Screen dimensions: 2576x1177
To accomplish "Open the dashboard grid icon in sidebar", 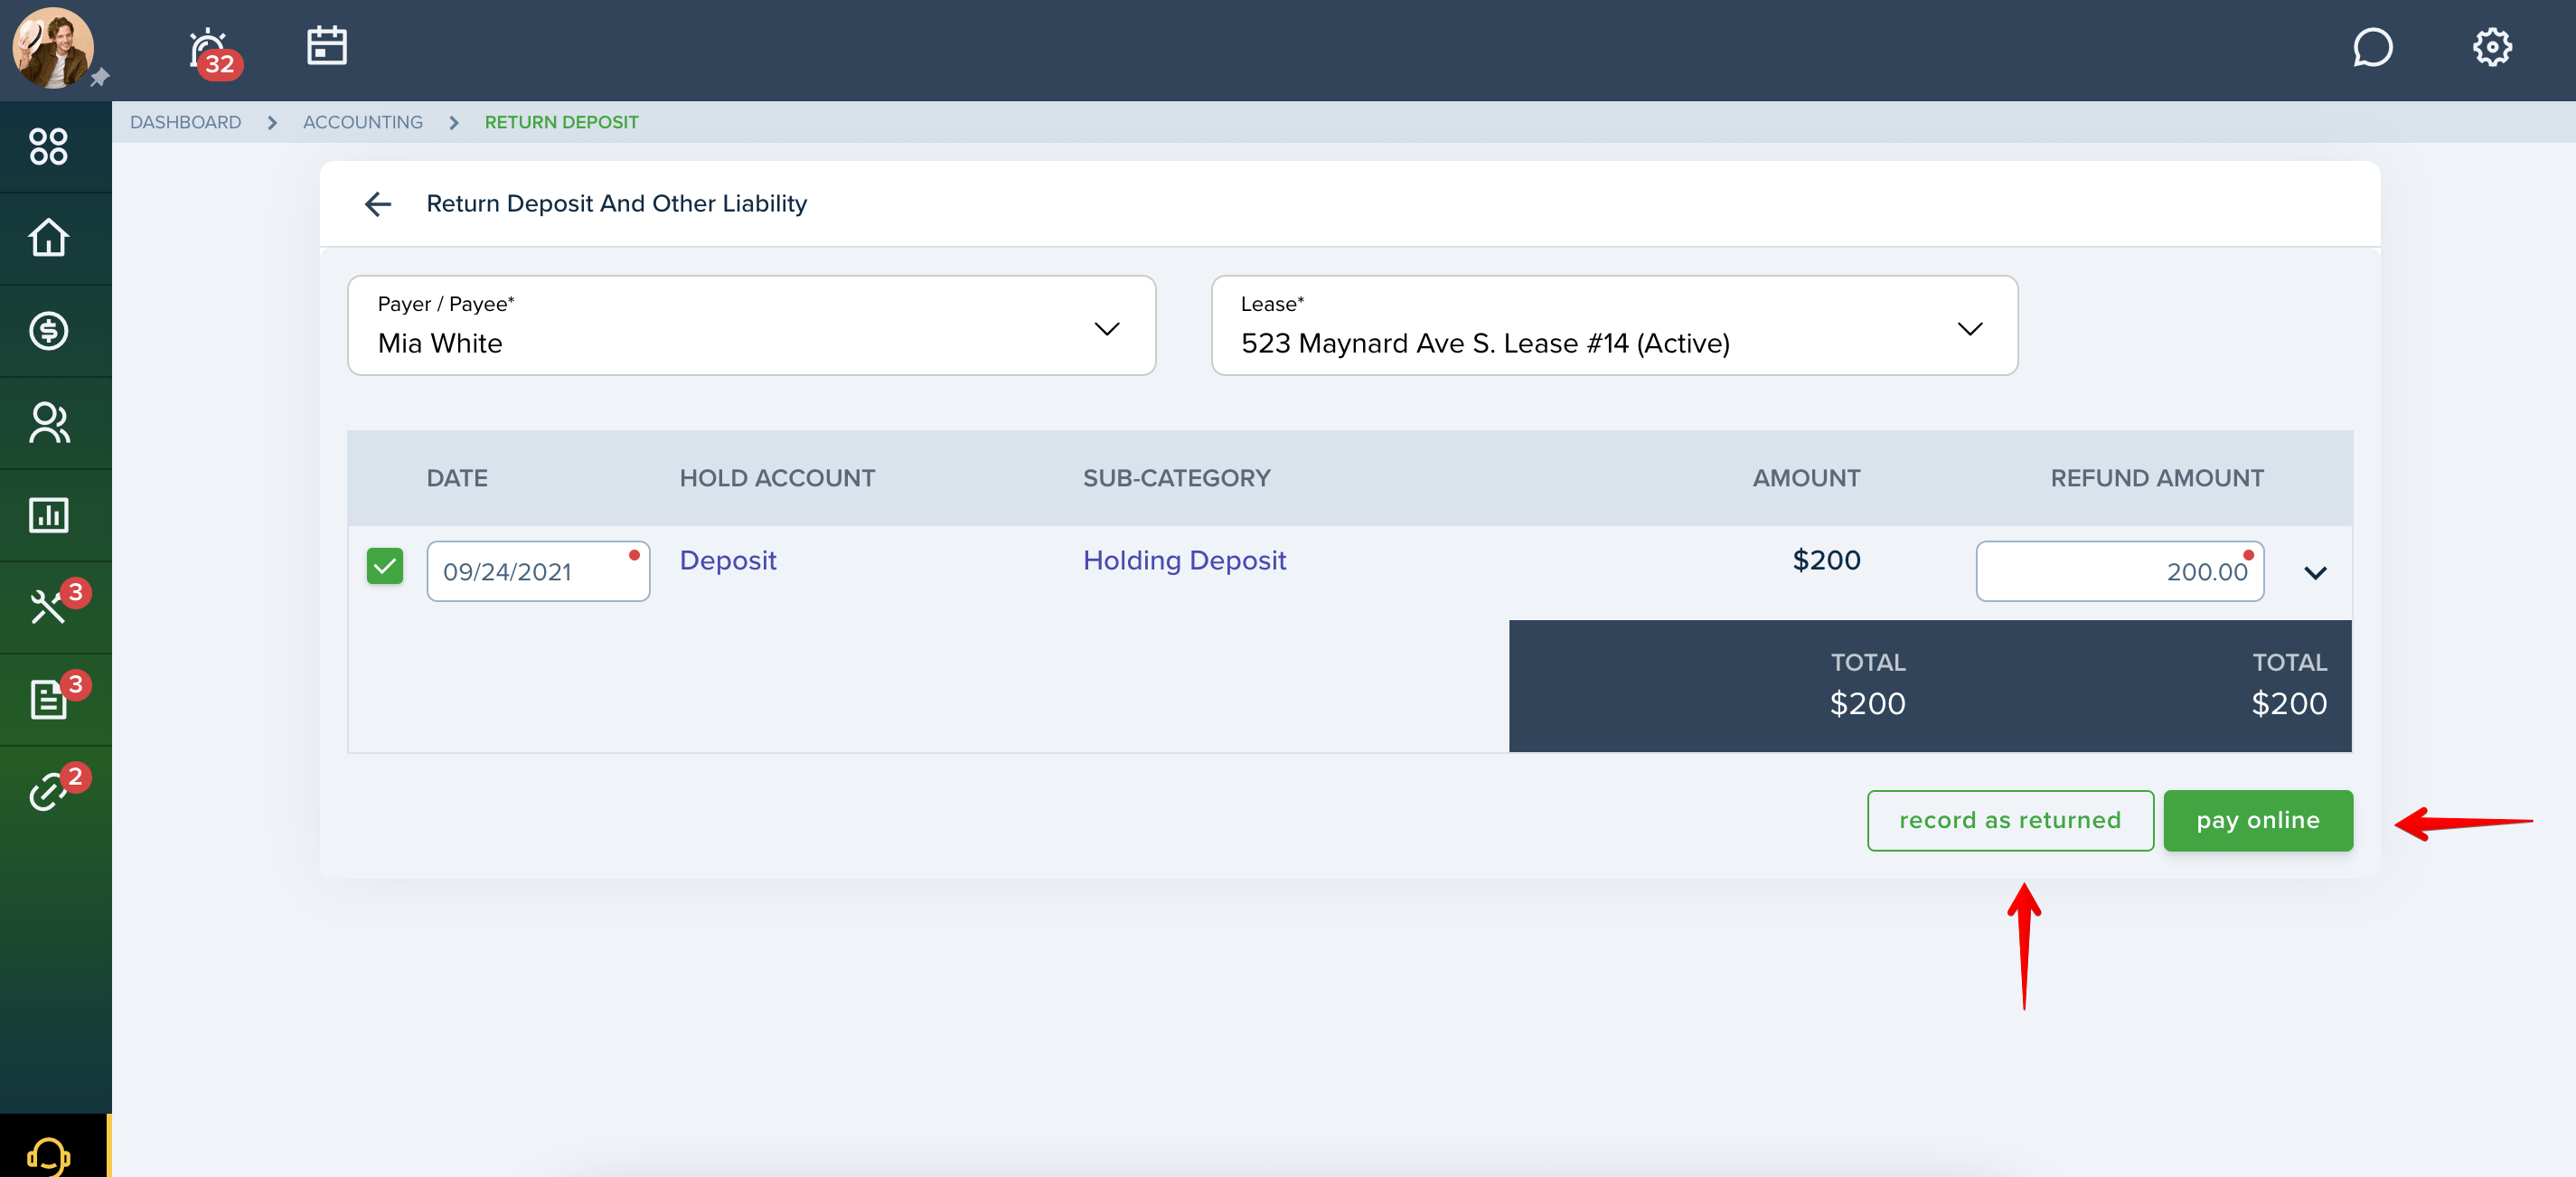I will click(48, 146).
